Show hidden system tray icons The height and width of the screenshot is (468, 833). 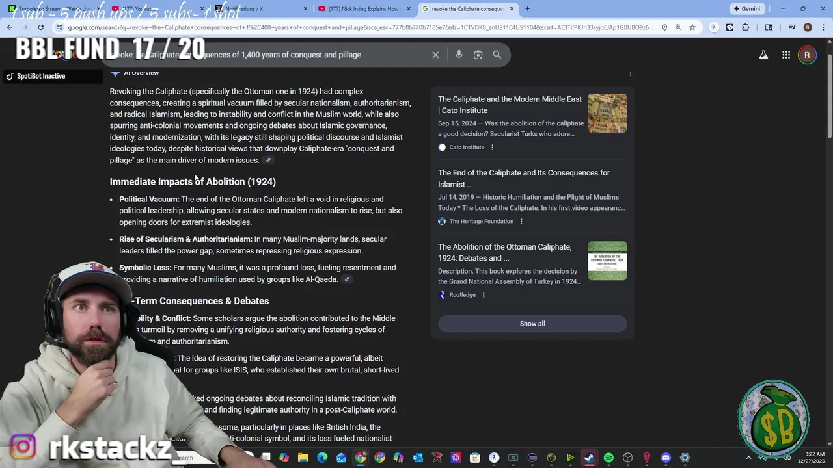[748, 458]
